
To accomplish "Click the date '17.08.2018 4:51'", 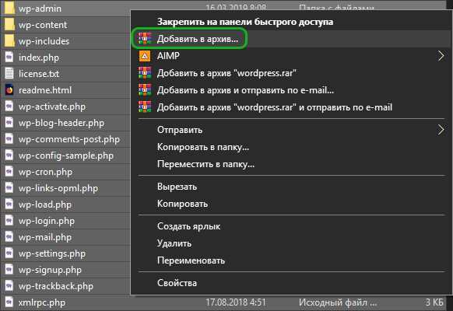I will tap(236, 302).
